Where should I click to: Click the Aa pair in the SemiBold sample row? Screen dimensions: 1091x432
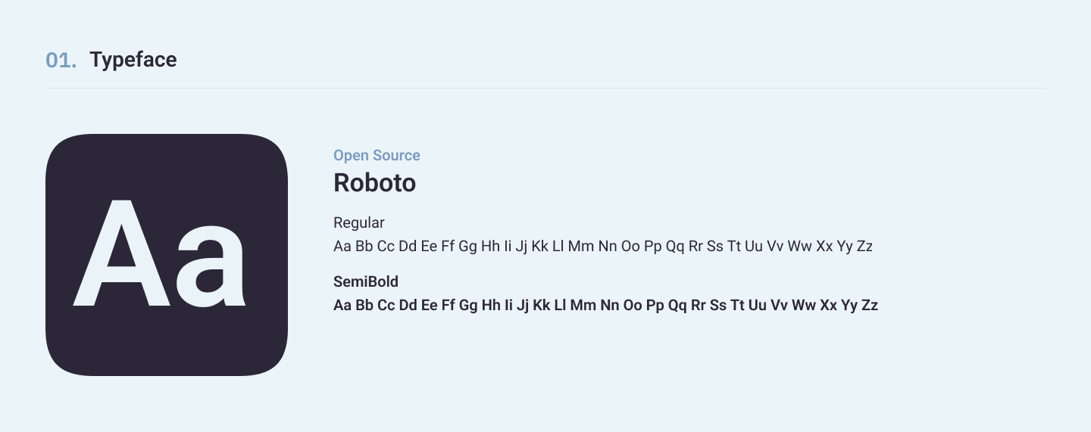[x=342, y=306]
